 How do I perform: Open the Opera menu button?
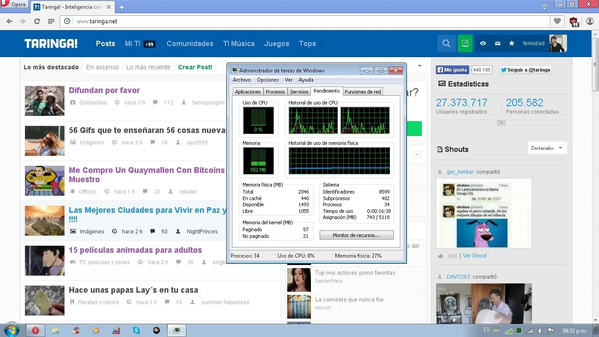coord(14,4)
